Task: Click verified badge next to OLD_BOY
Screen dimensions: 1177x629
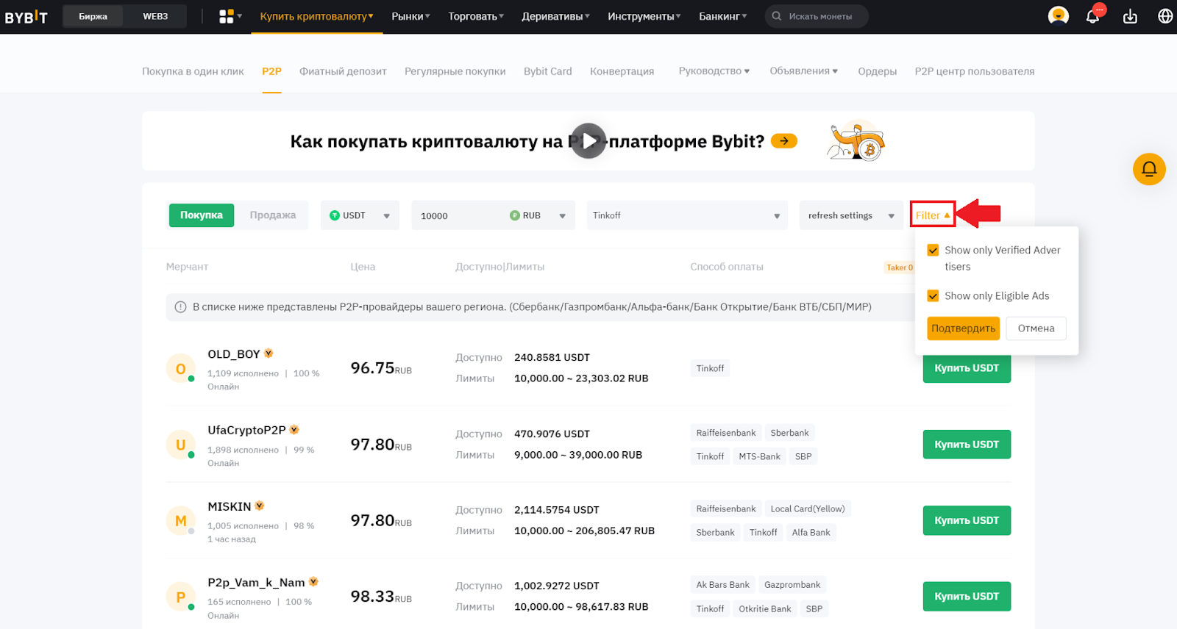Action: click(x=269, y=353)
